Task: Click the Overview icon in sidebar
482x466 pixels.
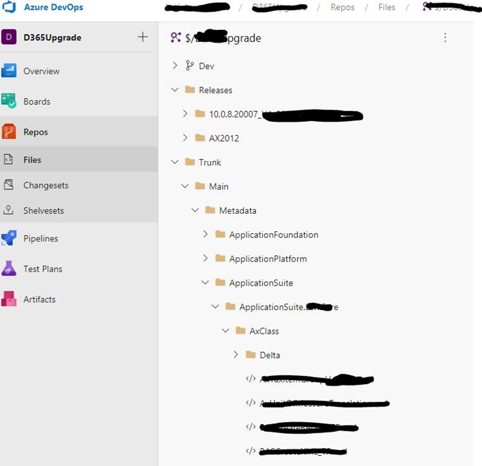Action: [x=9, y=70]
